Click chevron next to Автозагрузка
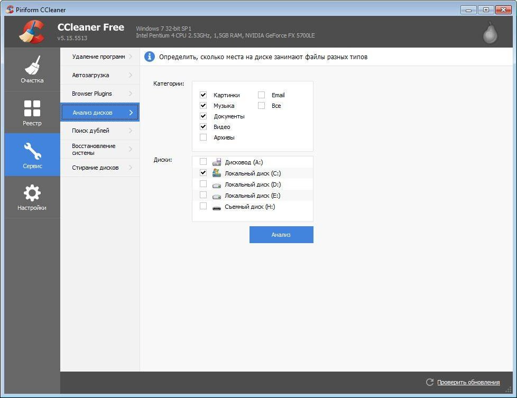Screen dimensions: 517x398 tap(131, 75)
